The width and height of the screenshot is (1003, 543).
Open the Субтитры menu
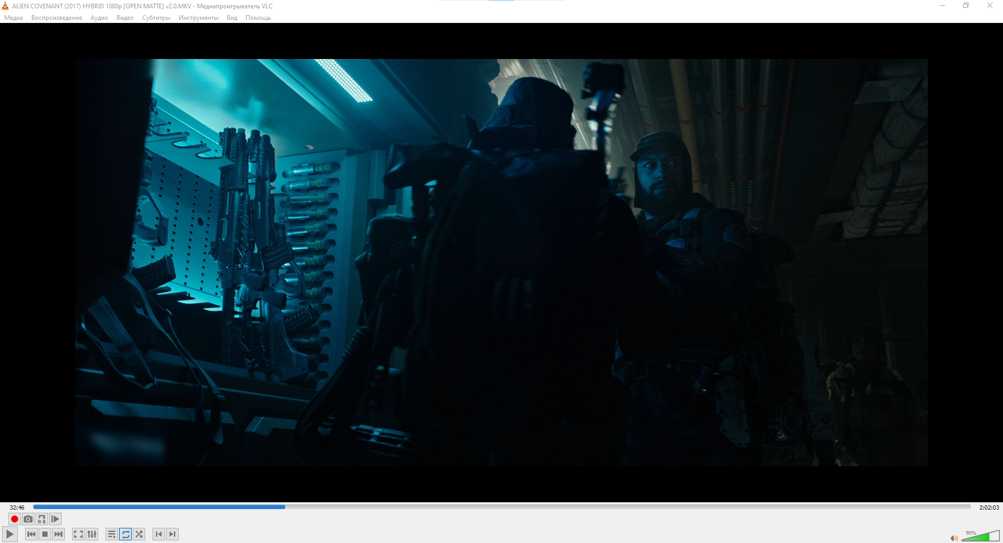pyautogui.click(x=156, y=18)
